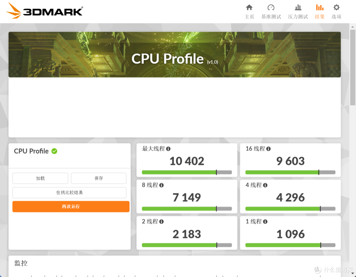Click info icon next to 1 线程

tap(265, 222)
